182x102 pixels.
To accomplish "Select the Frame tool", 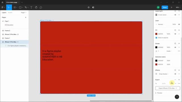I will tap(15, 7).
